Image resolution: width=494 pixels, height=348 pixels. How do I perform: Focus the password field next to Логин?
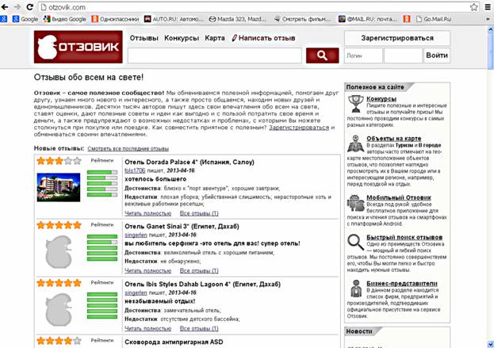(403, 55)
